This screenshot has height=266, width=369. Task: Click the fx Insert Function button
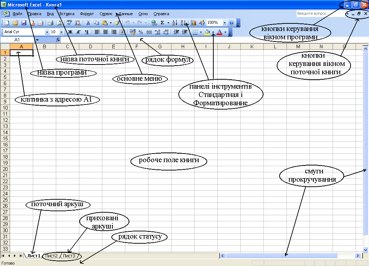point(58,40)
